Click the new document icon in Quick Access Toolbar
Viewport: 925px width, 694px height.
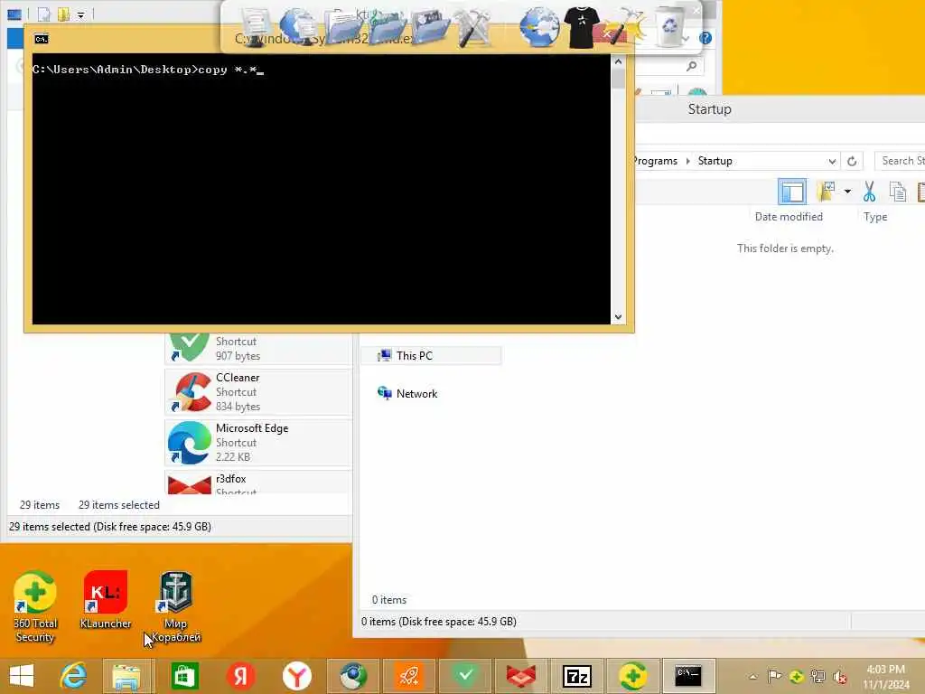tap(43, 14)
